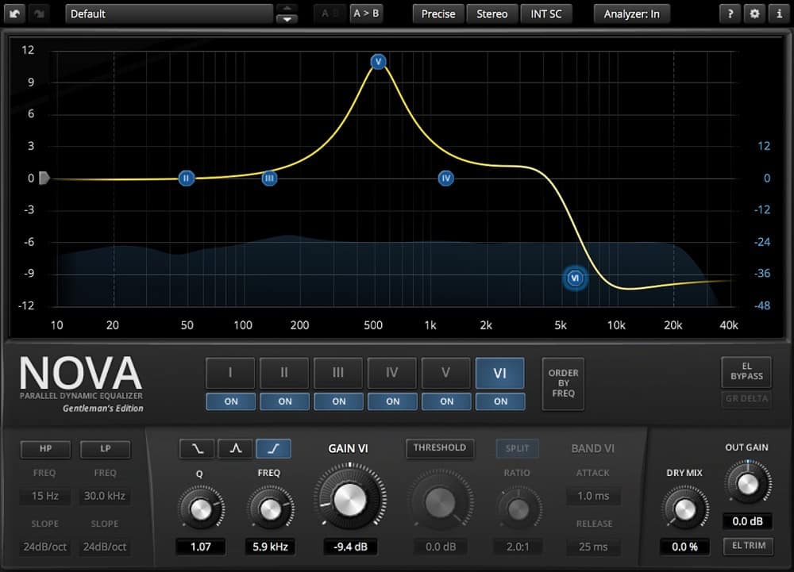Select the bell filter shape icon

pos(235,448)
